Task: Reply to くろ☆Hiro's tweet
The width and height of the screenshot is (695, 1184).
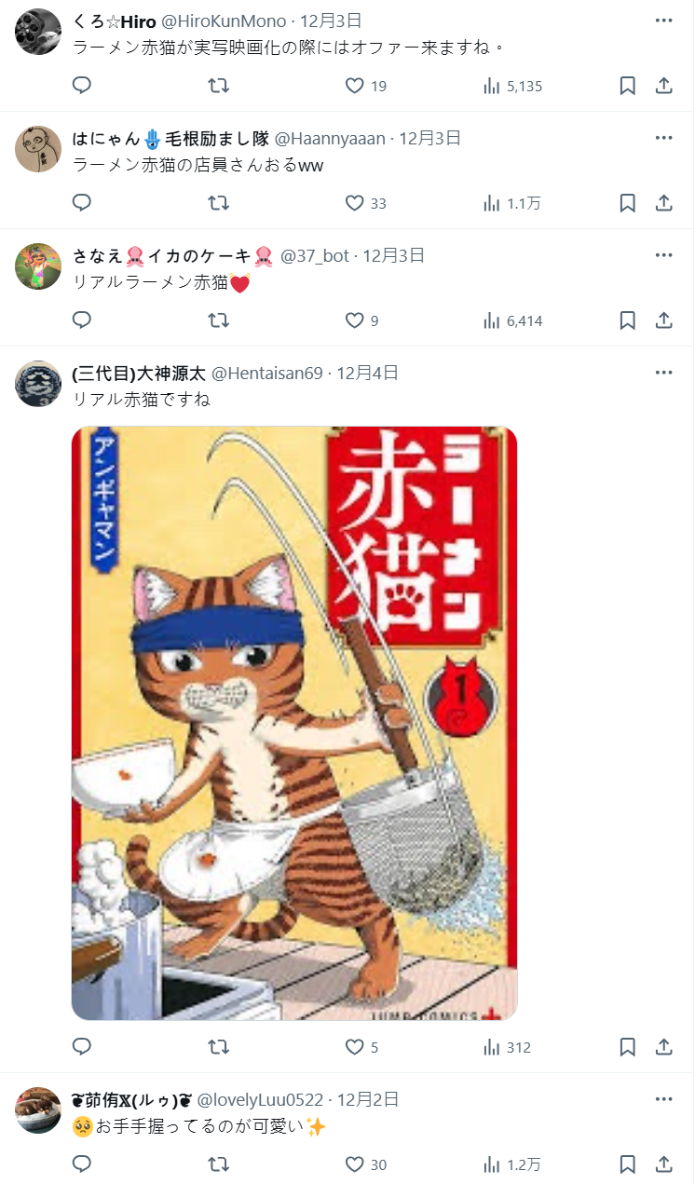Action: pos(82,86)
